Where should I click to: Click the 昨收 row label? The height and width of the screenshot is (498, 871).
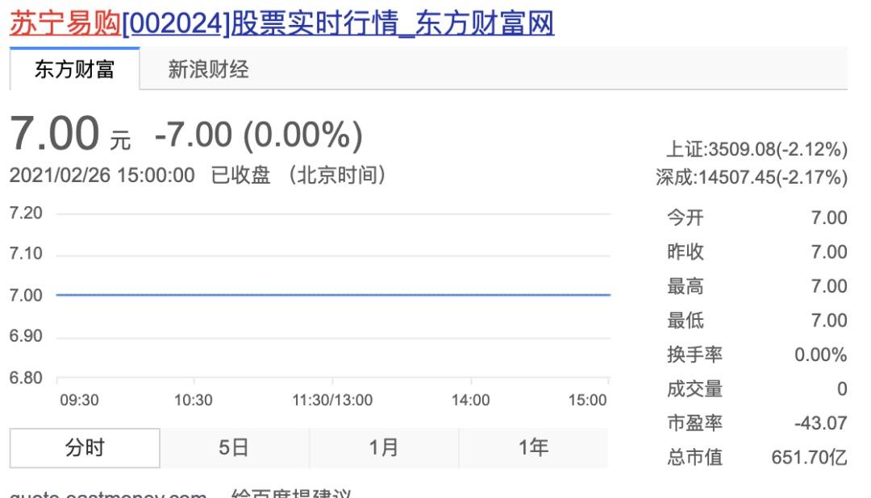(x=686, y=251)
